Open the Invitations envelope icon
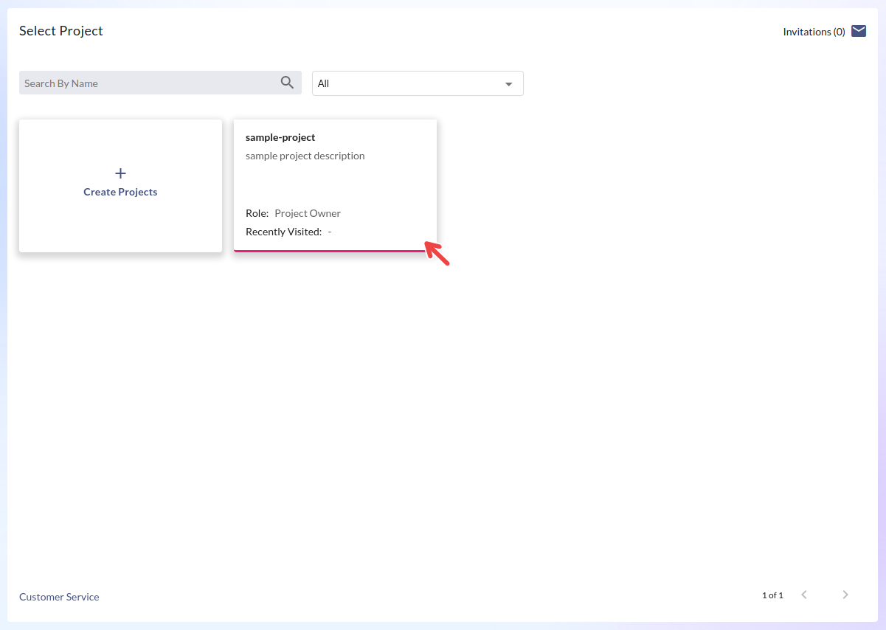Screen dimensions: 886x630 (858, 31)
